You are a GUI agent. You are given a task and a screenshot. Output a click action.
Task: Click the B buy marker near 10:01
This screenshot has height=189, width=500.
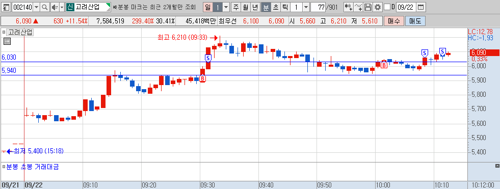384,65
